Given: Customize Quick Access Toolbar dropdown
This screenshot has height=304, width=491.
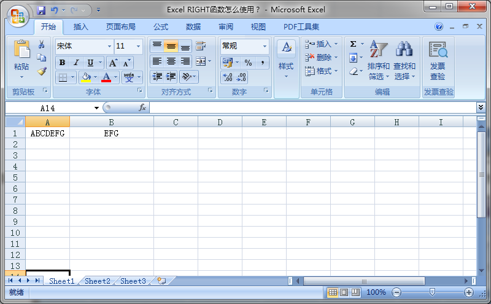Looking at the screenshot, I should tap(98, 10).
